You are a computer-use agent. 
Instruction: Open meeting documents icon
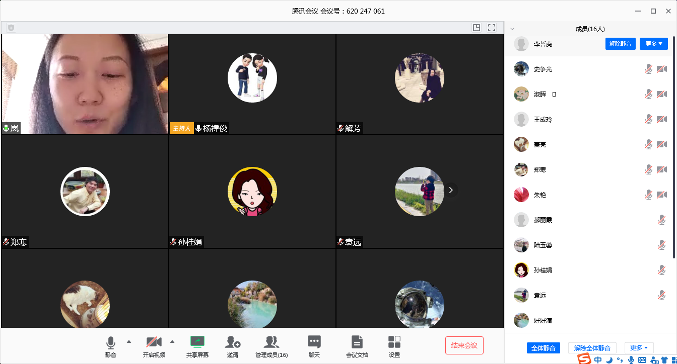pyautogui.click(x=357, y=342)
